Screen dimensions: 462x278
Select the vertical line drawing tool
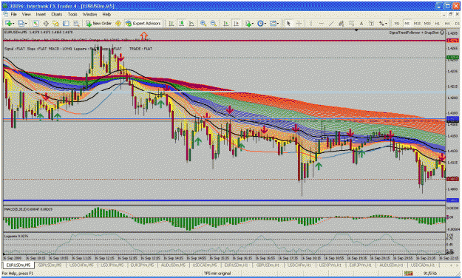311,23
